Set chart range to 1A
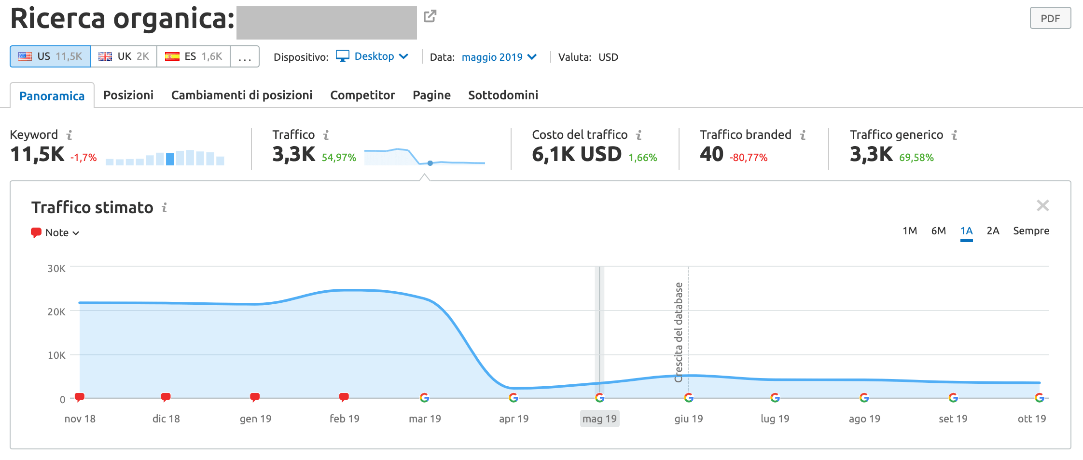The height and width of the screenshot is (460, 1083). tap(967, 231)
